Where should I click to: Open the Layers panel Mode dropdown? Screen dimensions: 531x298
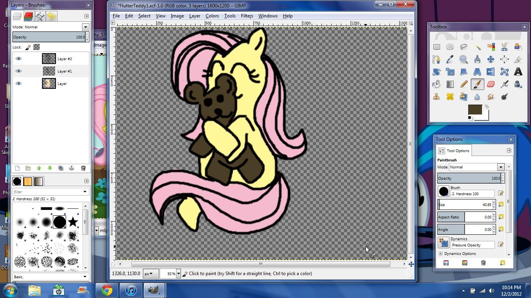pyautogui.click(x=86, y=27)
